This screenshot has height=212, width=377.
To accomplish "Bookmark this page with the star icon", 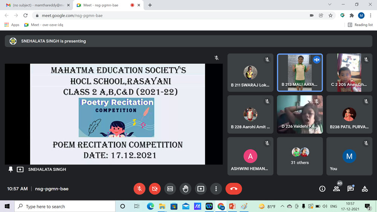I will click(x=331, y=15).
